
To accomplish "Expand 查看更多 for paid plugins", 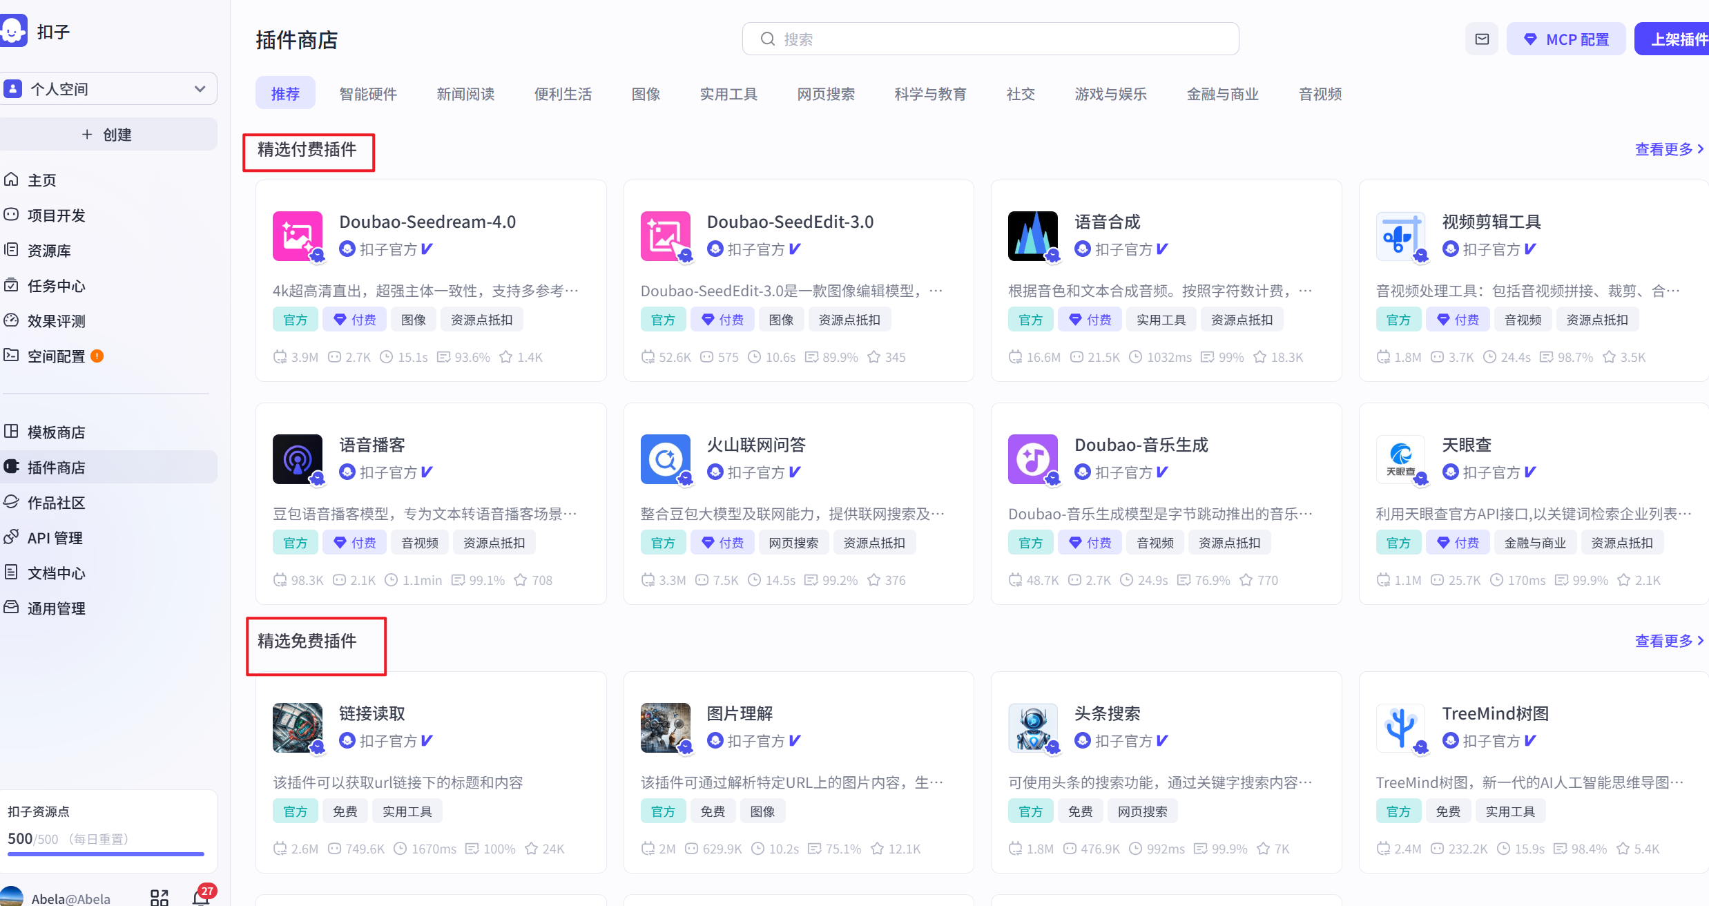I will click(x=1668, y=149).
